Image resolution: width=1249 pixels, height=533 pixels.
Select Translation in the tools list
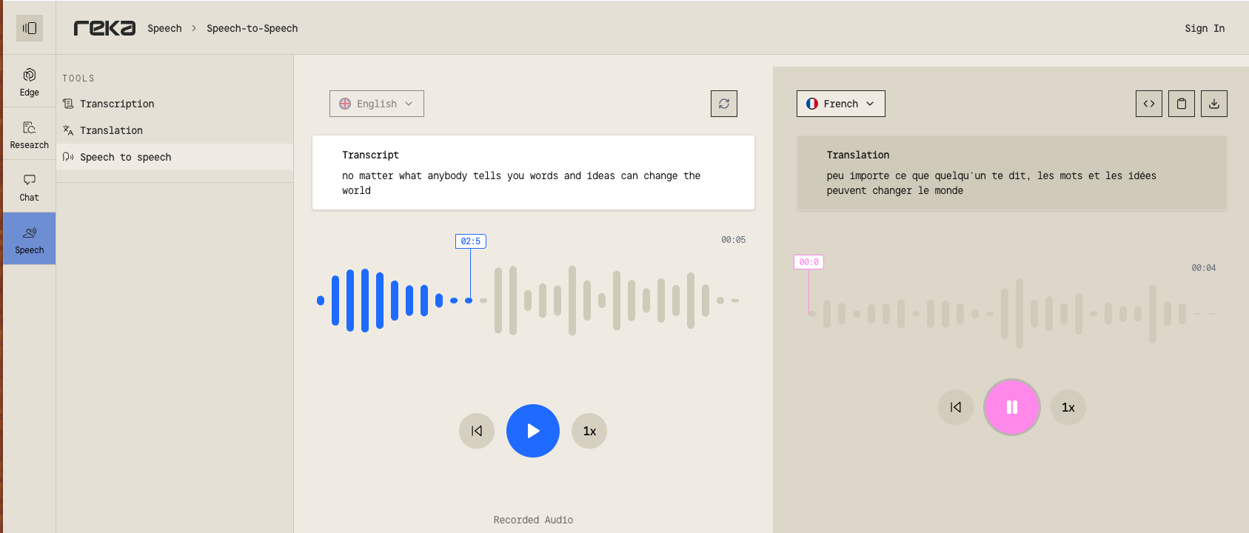point(111,130)
